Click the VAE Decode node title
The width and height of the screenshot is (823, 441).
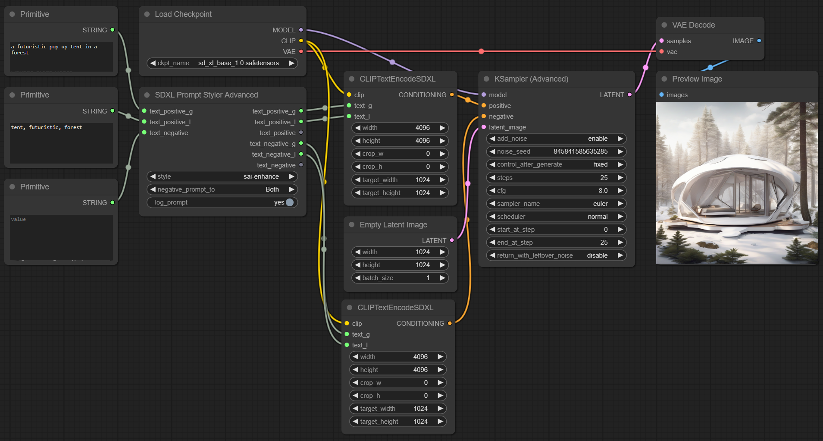coord(693,25)
